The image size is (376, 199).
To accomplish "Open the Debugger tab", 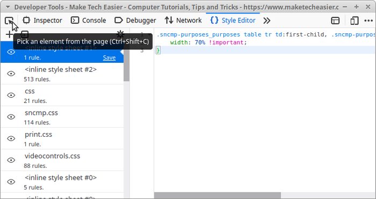I will [x=135, y=20].
